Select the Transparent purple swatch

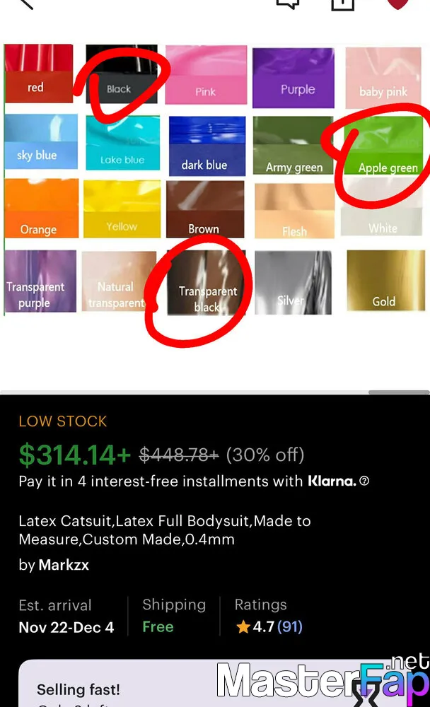click(x=40, y=281)
